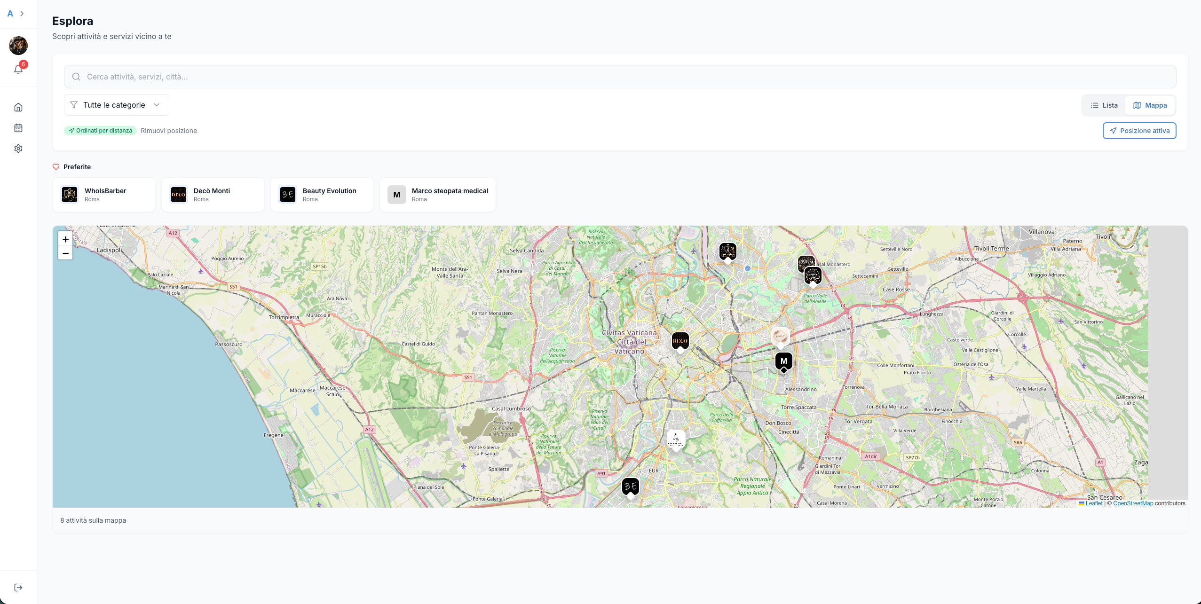Viewport: 1201px width, 604px height.
Task: Log out using the bottom sidebar icon
Action: click(x=18, y=587)
